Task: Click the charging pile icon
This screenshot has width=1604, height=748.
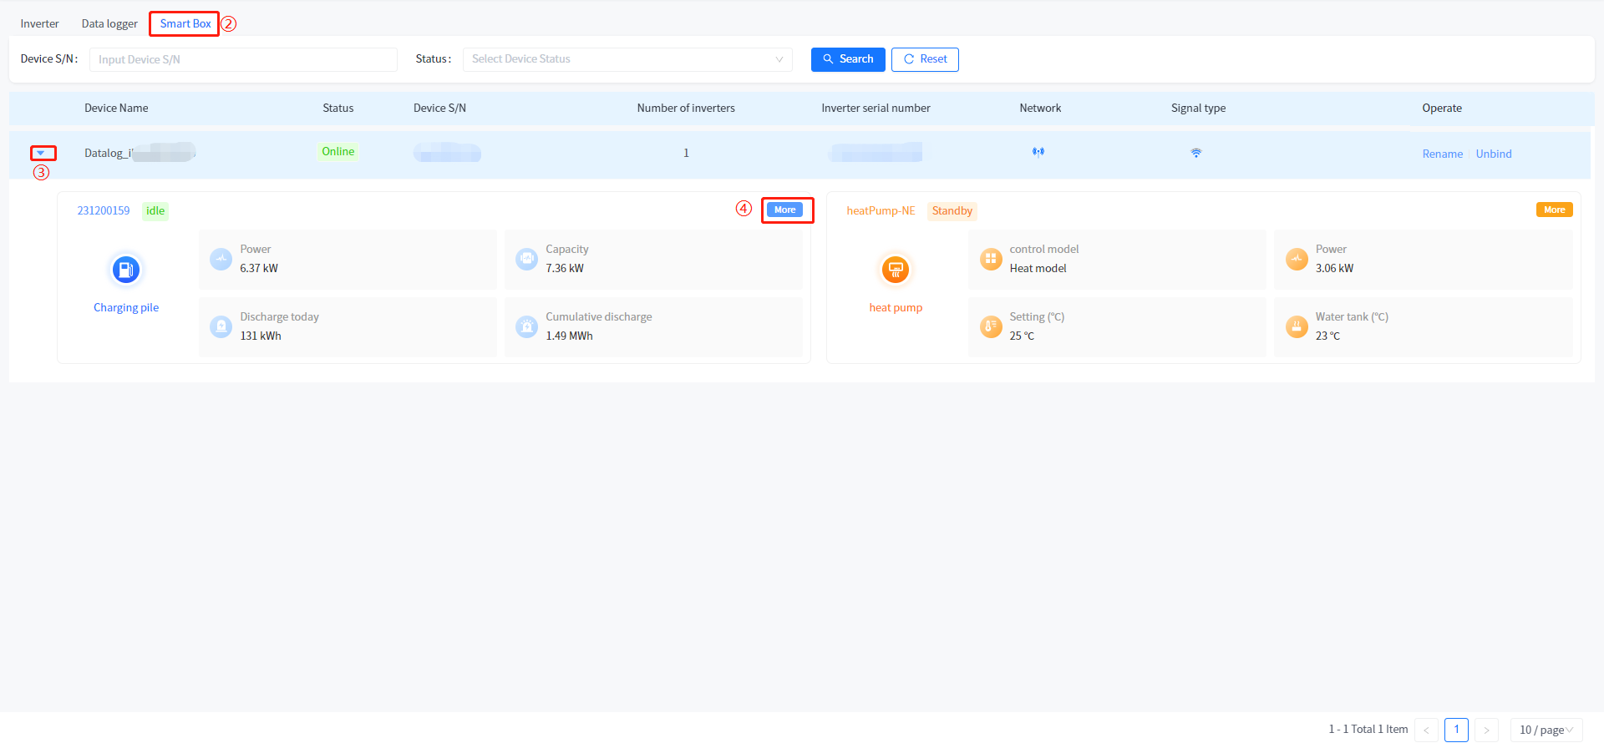Action: click(126, 270)
